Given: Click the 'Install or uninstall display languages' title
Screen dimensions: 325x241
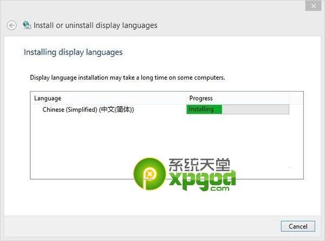Looking at the screenshot, I should point(95,25).
